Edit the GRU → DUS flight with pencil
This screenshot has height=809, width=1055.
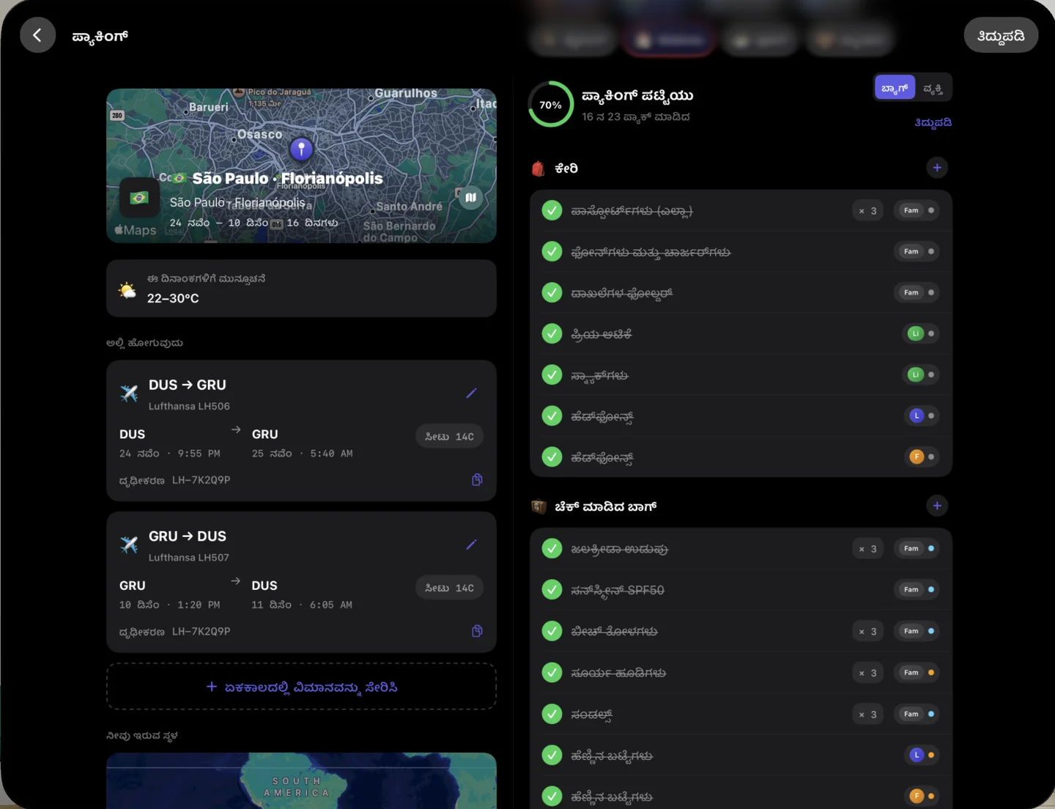click(471, 544)
